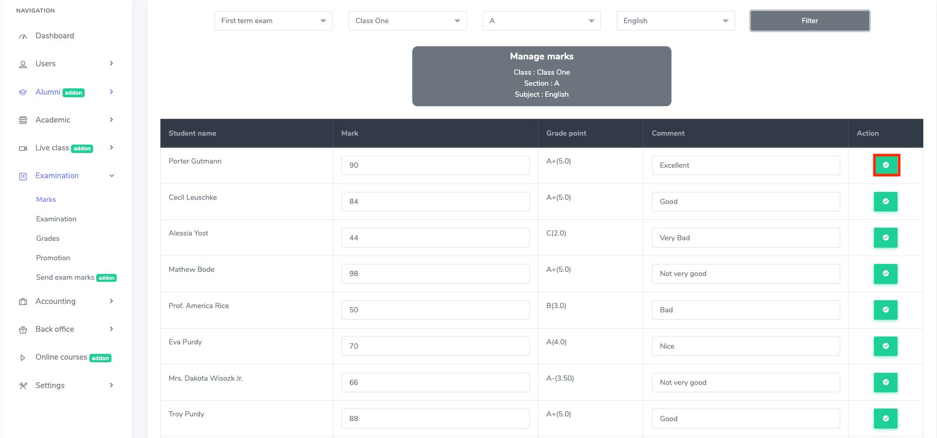Click the Filter button
937x438 pixels.
[810, 21]
